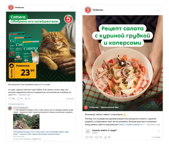Click Поделиться under the cat comment
The height and width of the screenshot is (146, 169).
tap(37, 139)
